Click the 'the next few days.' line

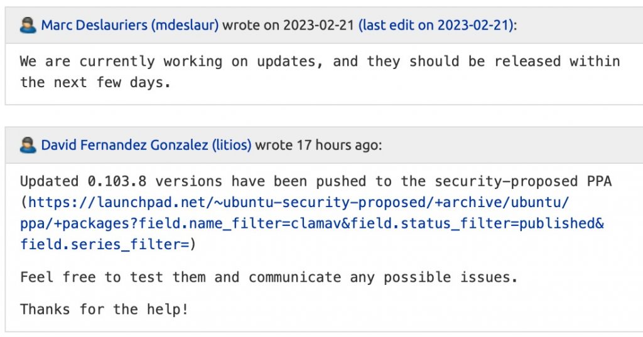pyautogui.click(x=95, y=82)
